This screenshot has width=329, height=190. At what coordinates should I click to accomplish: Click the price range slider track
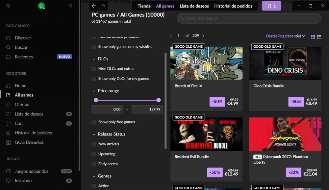pos(127,100)
